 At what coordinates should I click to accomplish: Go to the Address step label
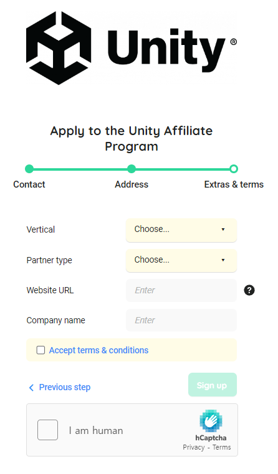(x=132, y=184)
